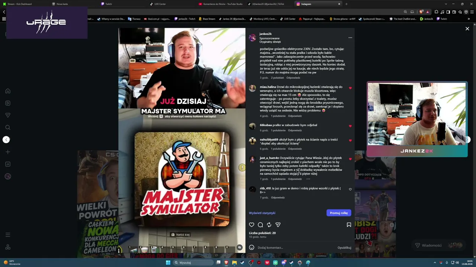Unlike the 66kubaa comment heart

pyautogui.click(x=350, y=126)
